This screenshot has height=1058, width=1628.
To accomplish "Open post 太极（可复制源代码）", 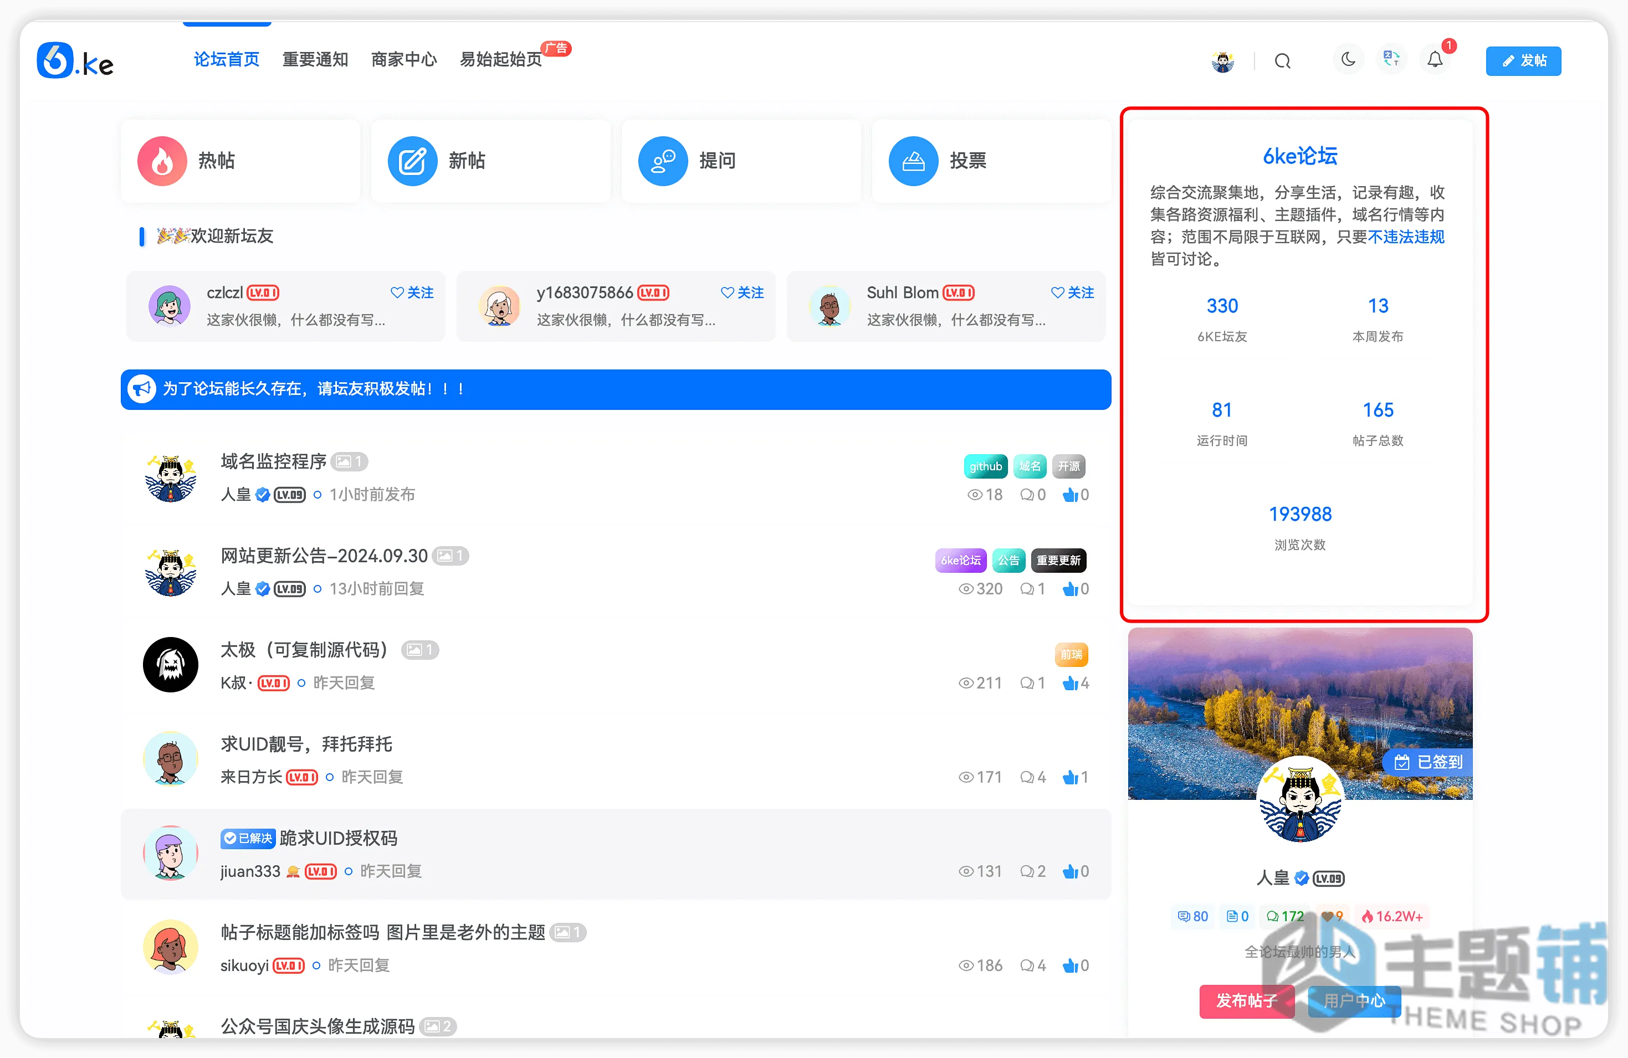I will tap(306, 650).
